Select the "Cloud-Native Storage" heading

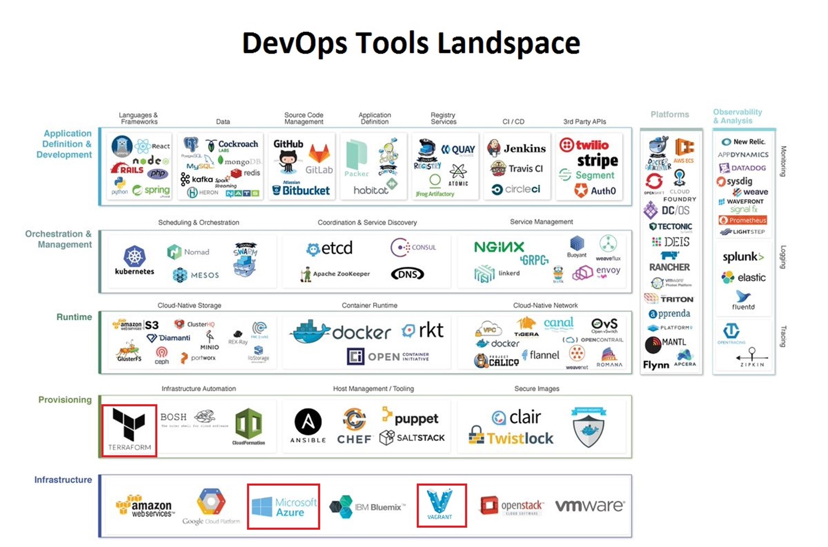(x=189, y=305)
